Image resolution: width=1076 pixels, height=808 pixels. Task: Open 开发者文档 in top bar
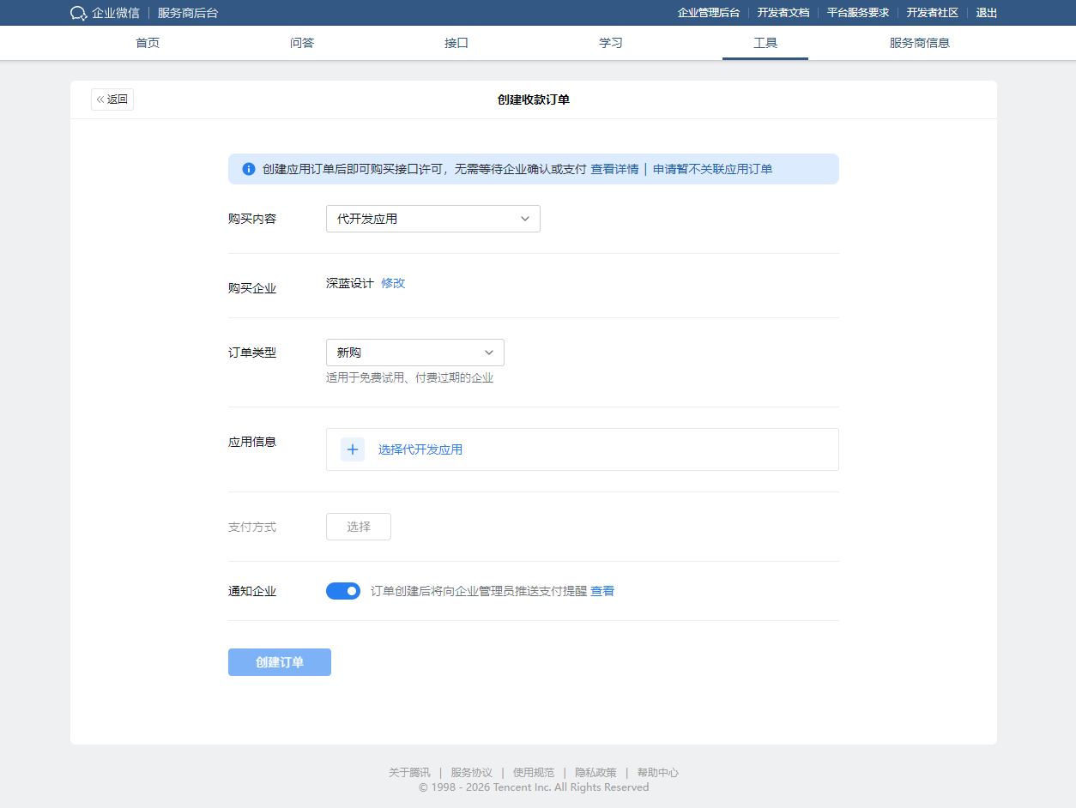pos(783,13)
